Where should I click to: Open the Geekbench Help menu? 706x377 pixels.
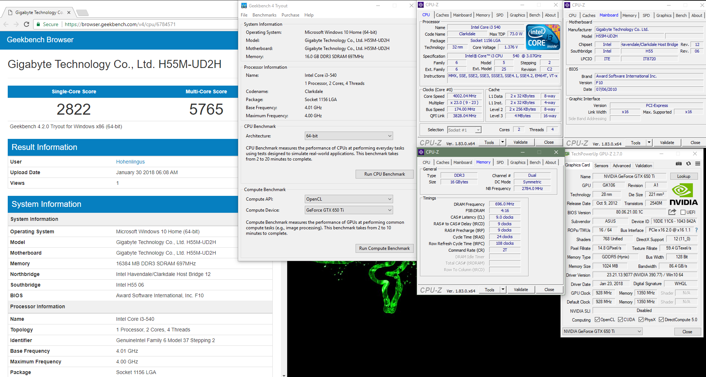coord(309,15)
